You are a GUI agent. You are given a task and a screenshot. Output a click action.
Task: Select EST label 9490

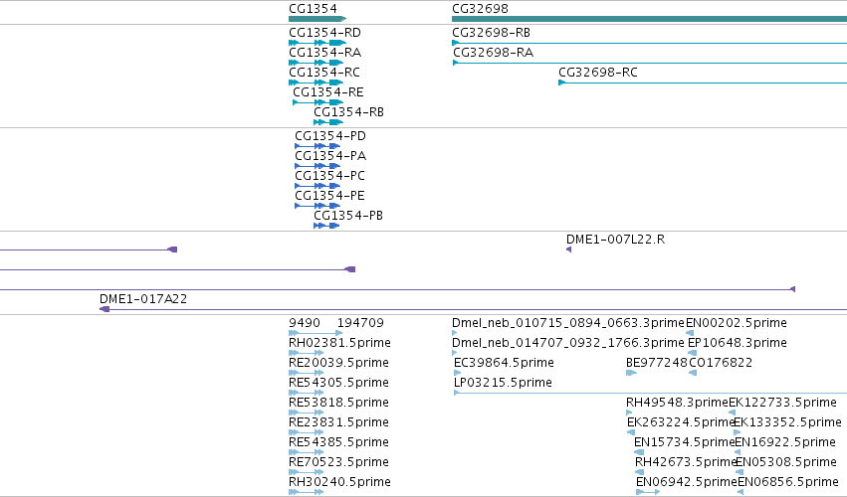(305, 323)
